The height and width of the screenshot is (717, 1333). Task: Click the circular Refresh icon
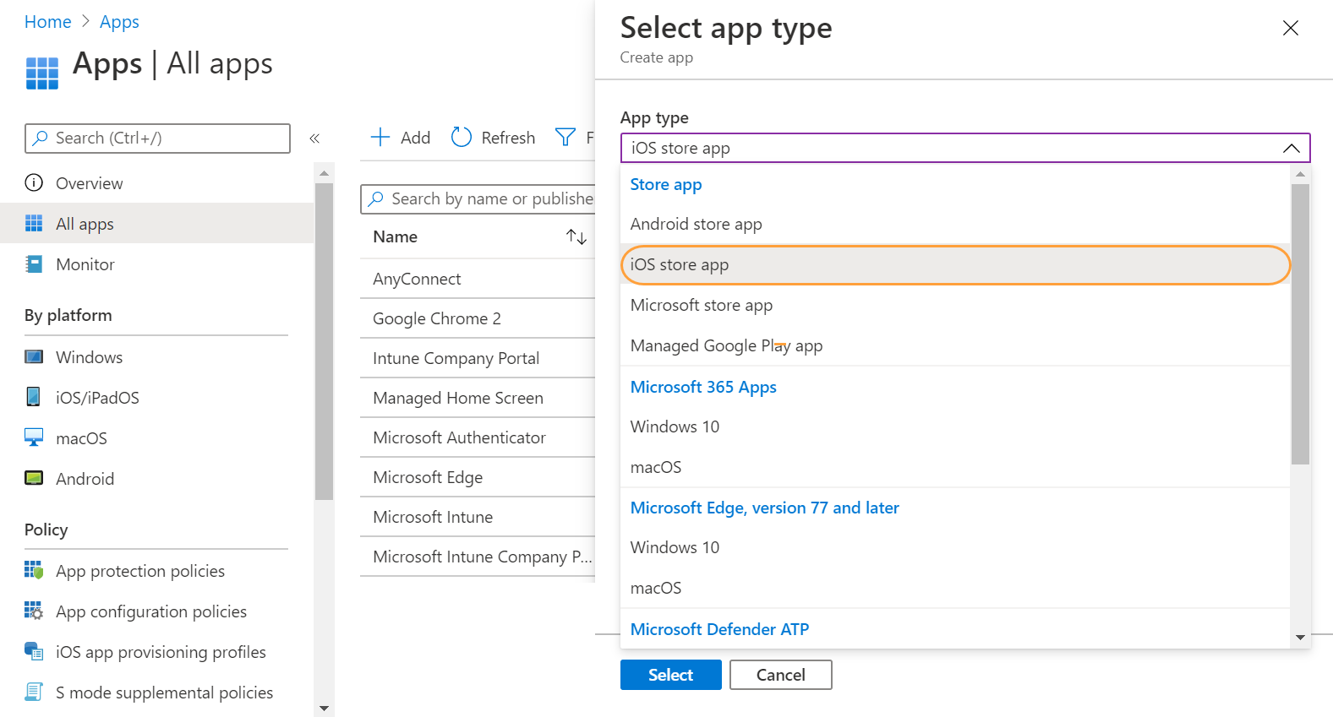coord(461,137)
